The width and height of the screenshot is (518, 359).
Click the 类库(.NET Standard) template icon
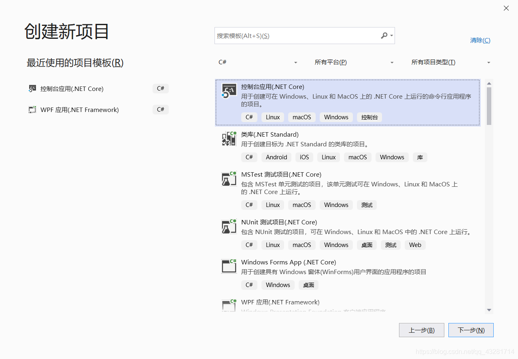[229, 139]
